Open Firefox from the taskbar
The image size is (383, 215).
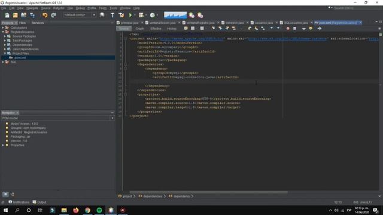[76, 210]
